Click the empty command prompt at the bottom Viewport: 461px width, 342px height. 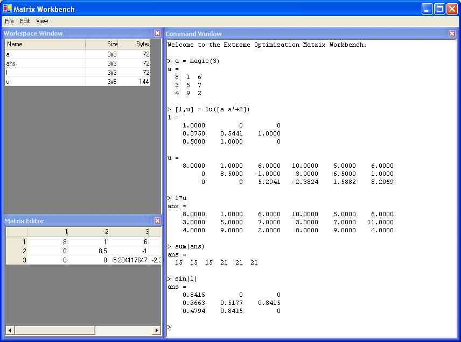click(169, 327)
